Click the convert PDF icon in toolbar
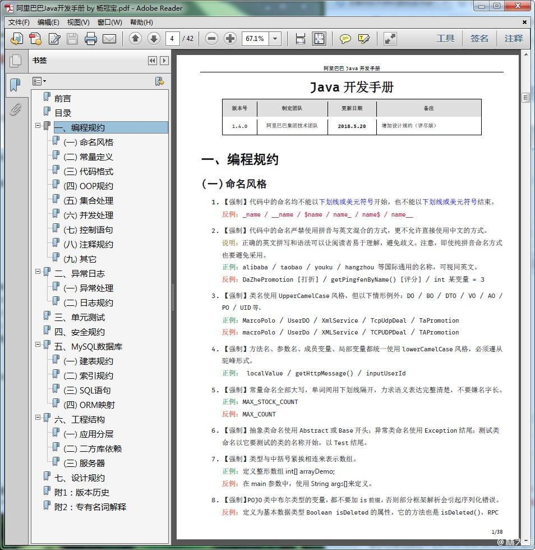This screenshot has width=535, height=550. [x=35, y=39]
